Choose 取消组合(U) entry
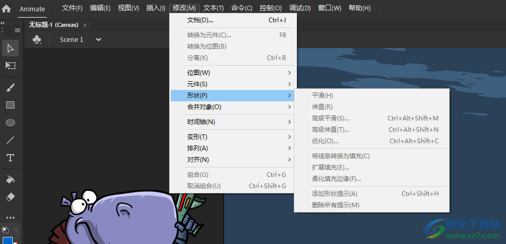Image resolution: width=506 pixels, height=244 pixels. [x=232, y=186]
